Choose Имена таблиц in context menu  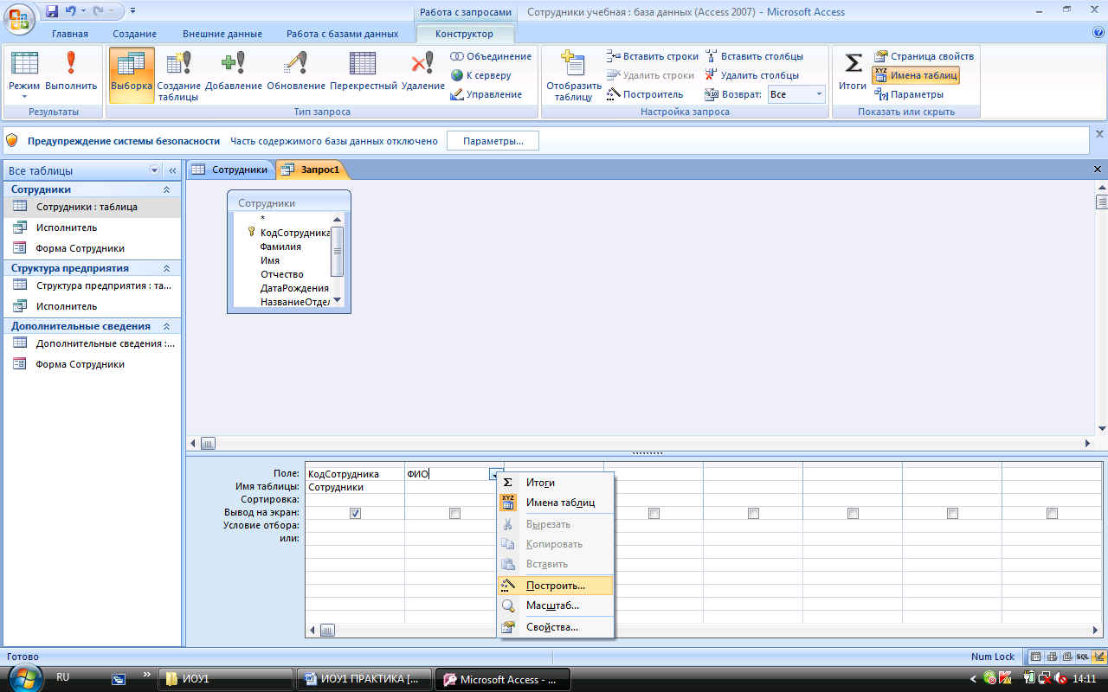[x=556, y=503]
